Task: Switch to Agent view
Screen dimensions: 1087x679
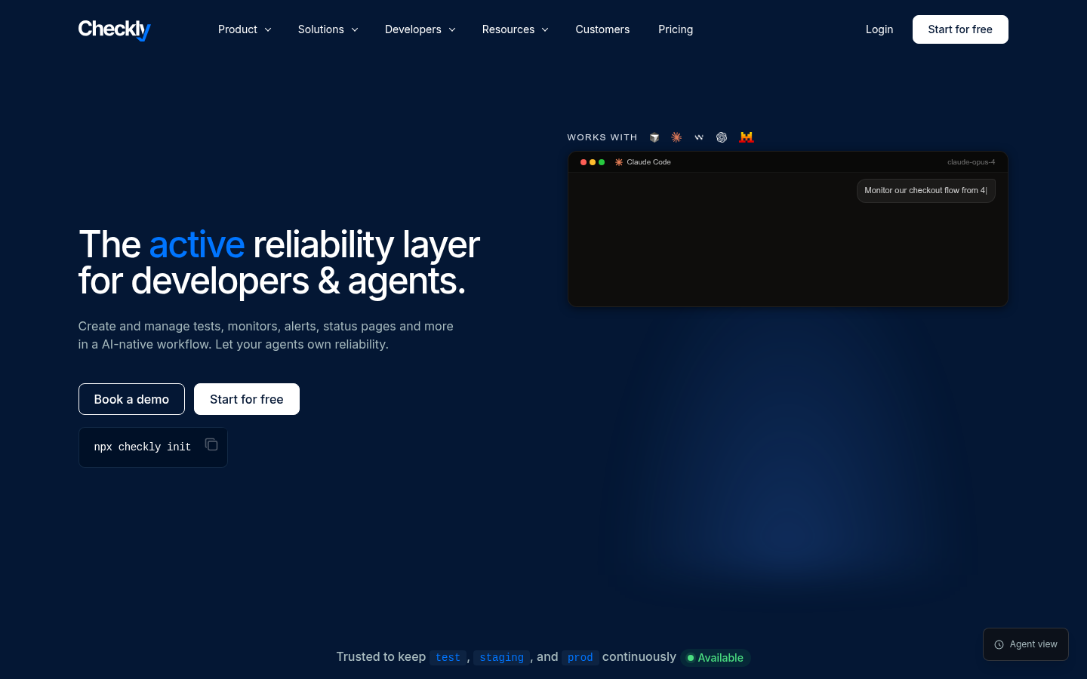Action: (x=1026, y=644)
